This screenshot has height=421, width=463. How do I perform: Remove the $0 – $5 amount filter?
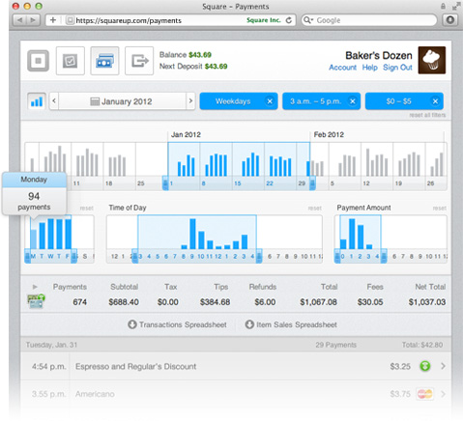pyautogui.click(x=435, y=101)
